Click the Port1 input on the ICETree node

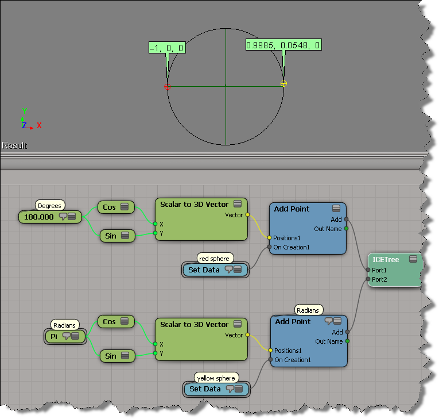(x=368, y=270)
